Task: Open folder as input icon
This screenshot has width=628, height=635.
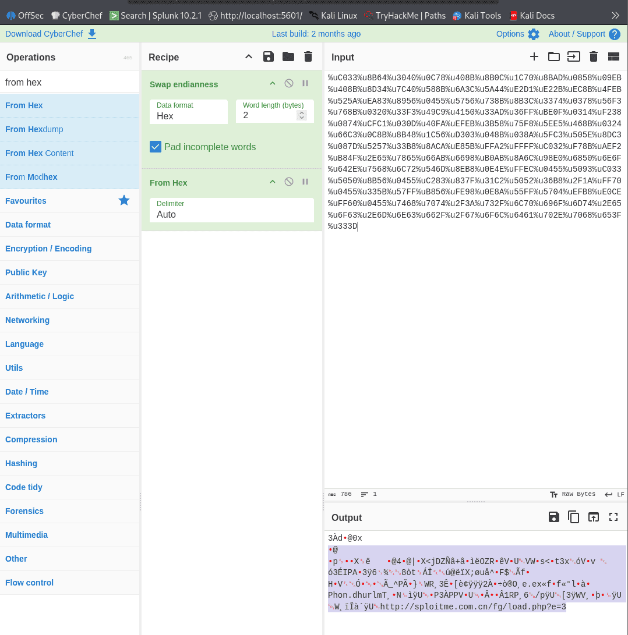Action: tap(554, 56)
